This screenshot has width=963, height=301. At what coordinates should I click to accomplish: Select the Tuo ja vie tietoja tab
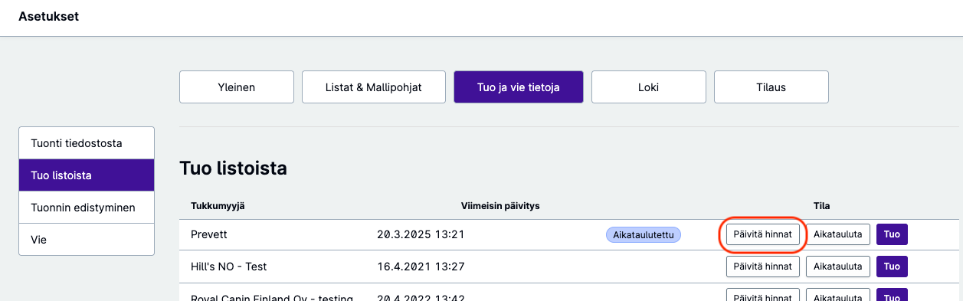[519, 87]
